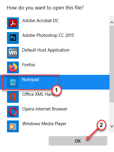Click the Office XML Handler icon

tap(13, 97)
